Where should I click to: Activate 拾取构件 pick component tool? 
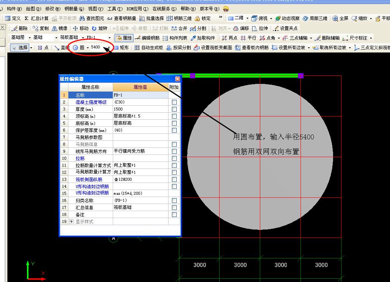pos(203,38)
